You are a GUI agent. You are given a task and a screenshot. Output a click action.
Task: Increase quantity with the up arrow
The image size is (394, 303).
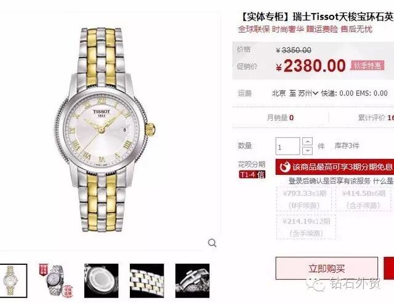click(307, 142)
